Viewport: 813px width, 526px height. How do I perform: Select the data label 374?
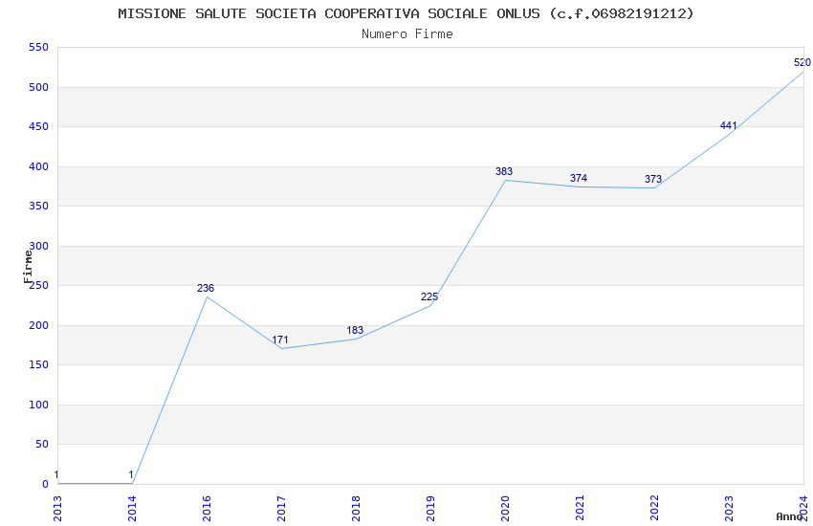(579, 178)
